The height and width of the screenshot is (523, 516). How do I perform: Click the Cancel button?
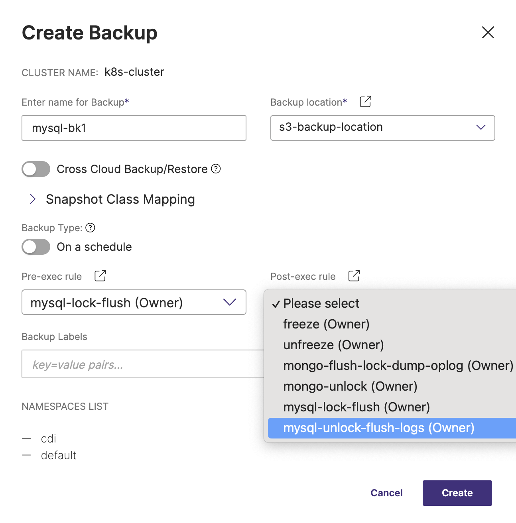pos(386,493)
